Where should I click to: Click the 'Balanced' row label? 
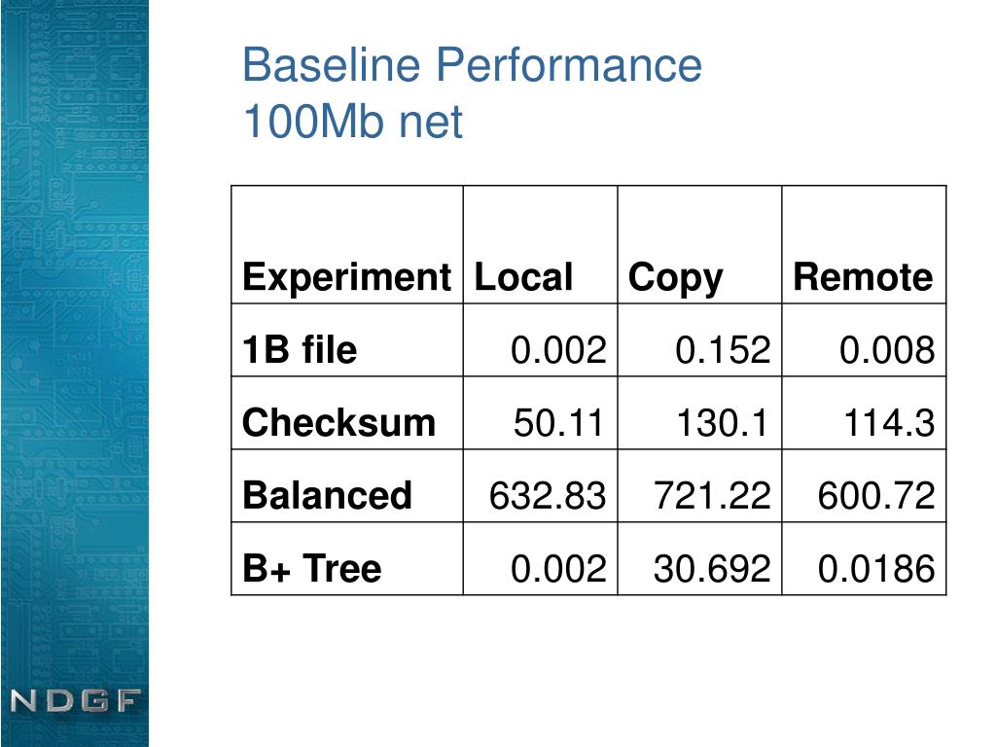point(327,495)
